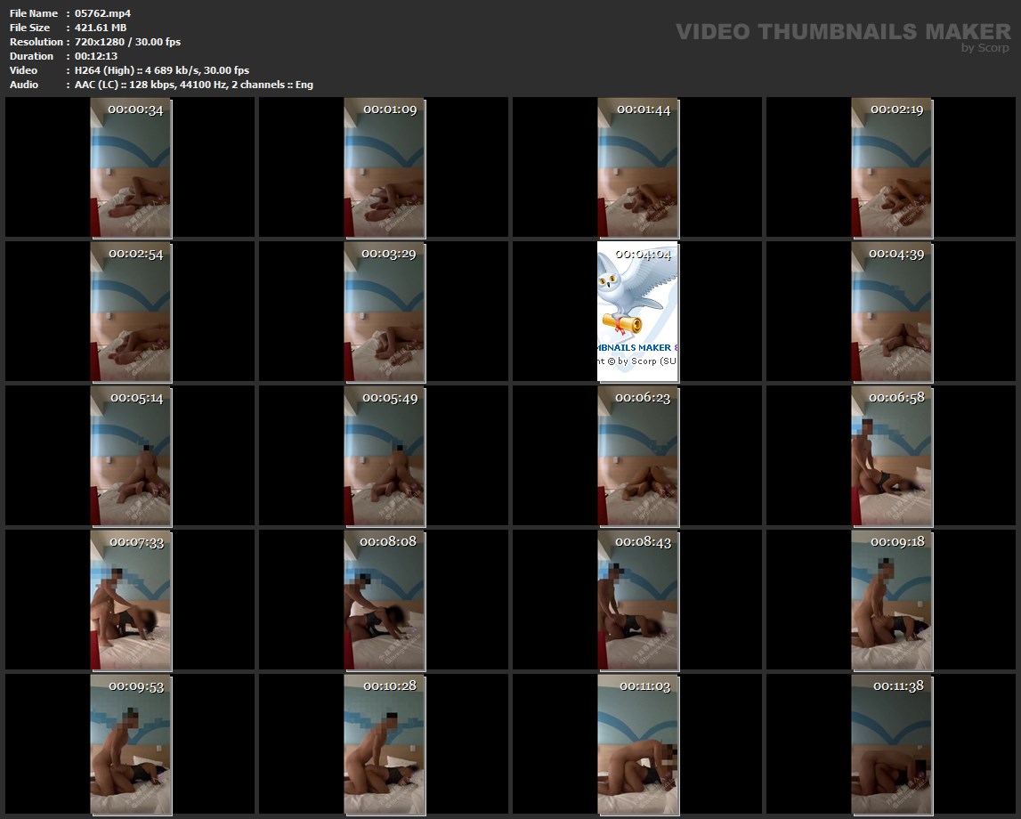The height and width of the screenshot is (819, 1021).
Task: Select the thumbnail stamped 00:01:44
Action: point(638,168)
